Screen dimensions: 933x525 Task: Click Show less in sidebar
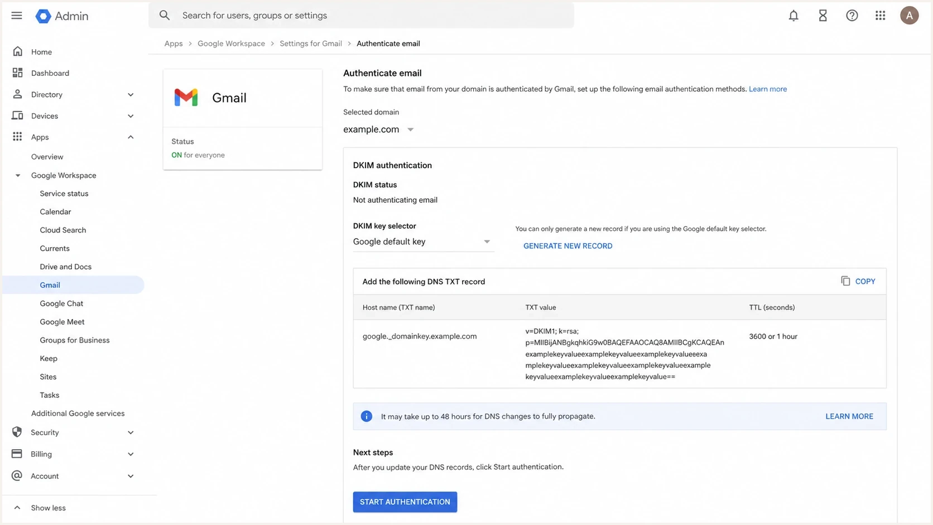tap(48, 508)
